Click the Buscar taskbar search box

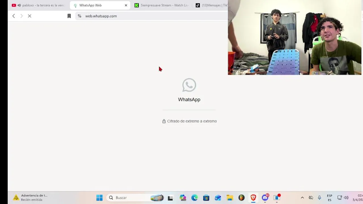136,198
